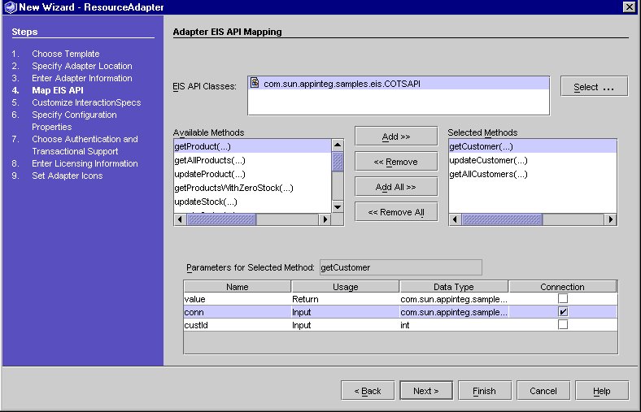Click step 3 Enter Adapter Information
Image resolution: width=641 pixels, height=412 pixels.
(x=82, y=78)
